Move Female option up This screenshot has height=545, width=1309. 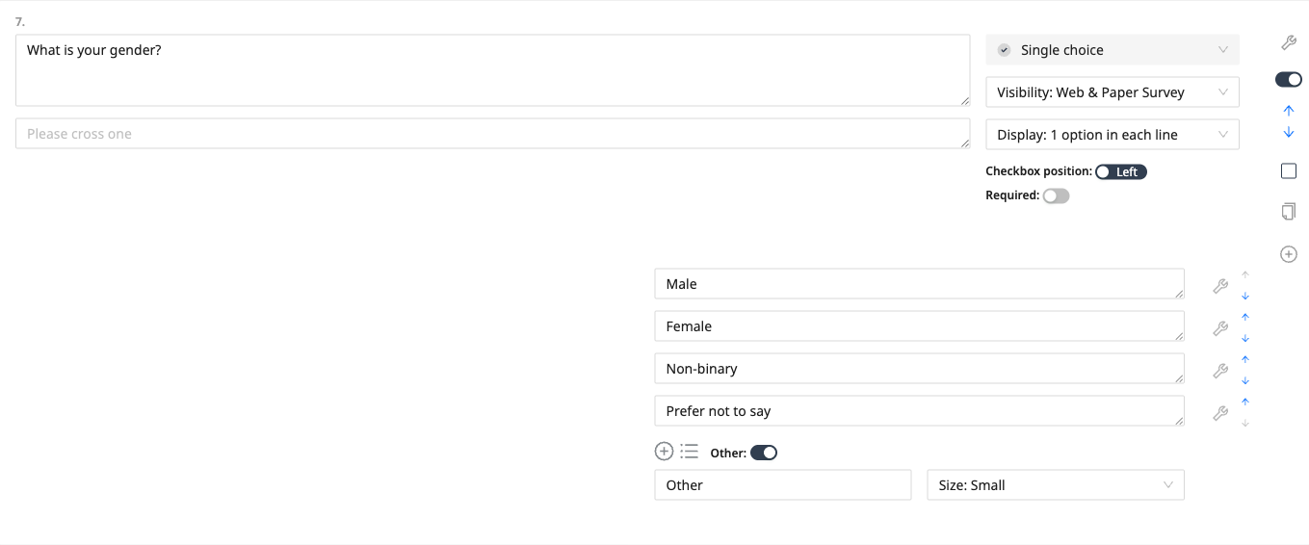[x=1245, y=317]
